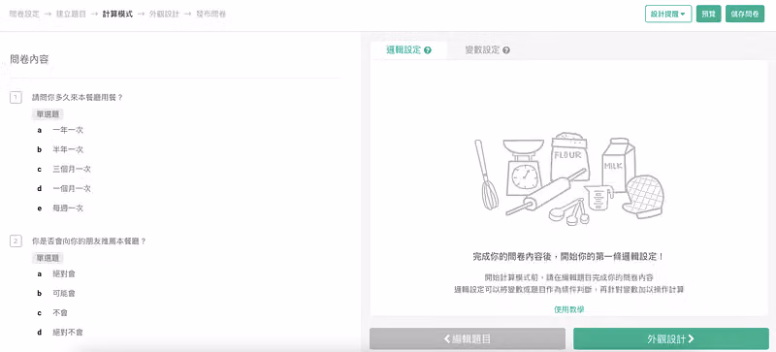This screenshot has height=352, width=776.
Task: Click the help icon beside 邏輯設定
Action: click(x=428, y=50)
